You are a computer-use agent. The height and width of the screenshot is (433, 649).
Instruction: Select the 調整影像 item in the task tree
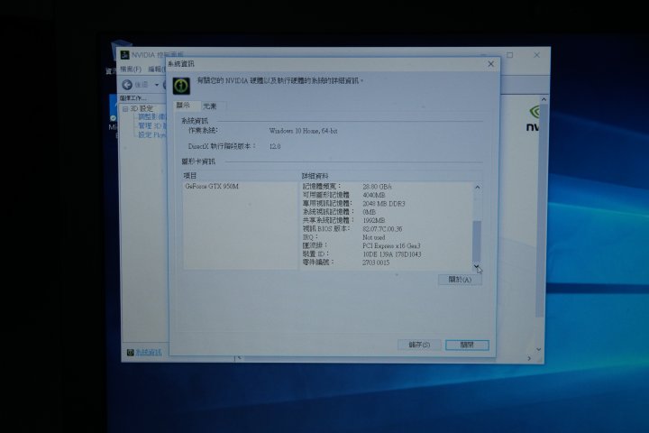click(152, 117)
